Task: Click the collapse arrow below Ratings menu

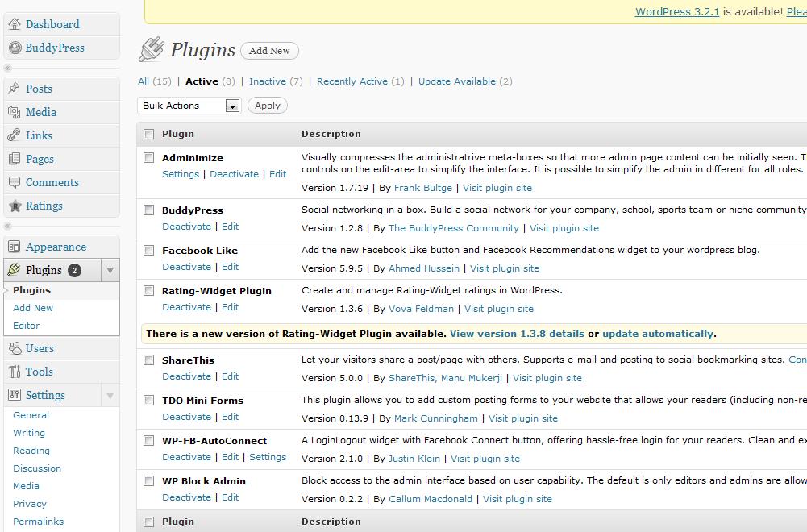Action: point(7,226)
